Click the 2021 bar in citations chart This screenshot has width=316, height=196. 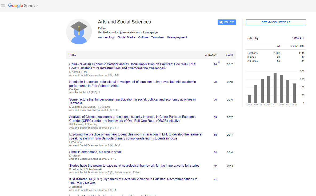(275, 88)
